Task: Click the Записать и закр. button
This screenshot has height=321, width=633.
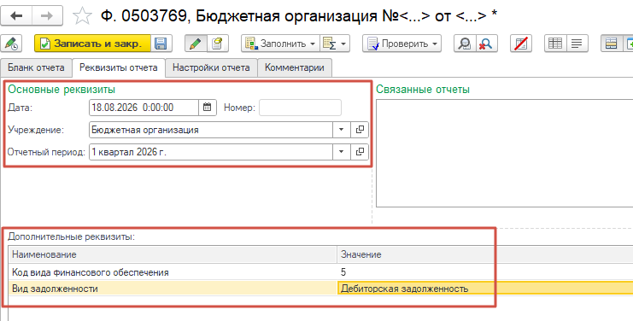Action: (x=92, y=44)
